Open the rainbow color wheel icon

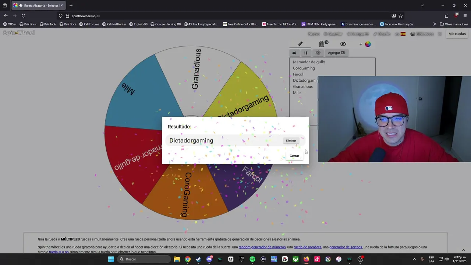tap(368, 44)
